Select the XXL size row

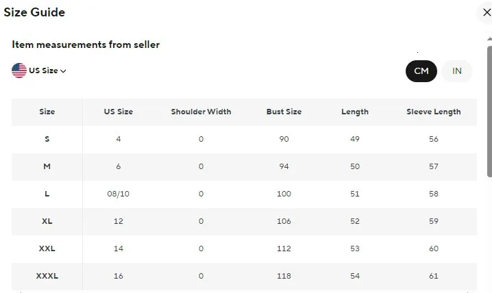tap(47, 249)
